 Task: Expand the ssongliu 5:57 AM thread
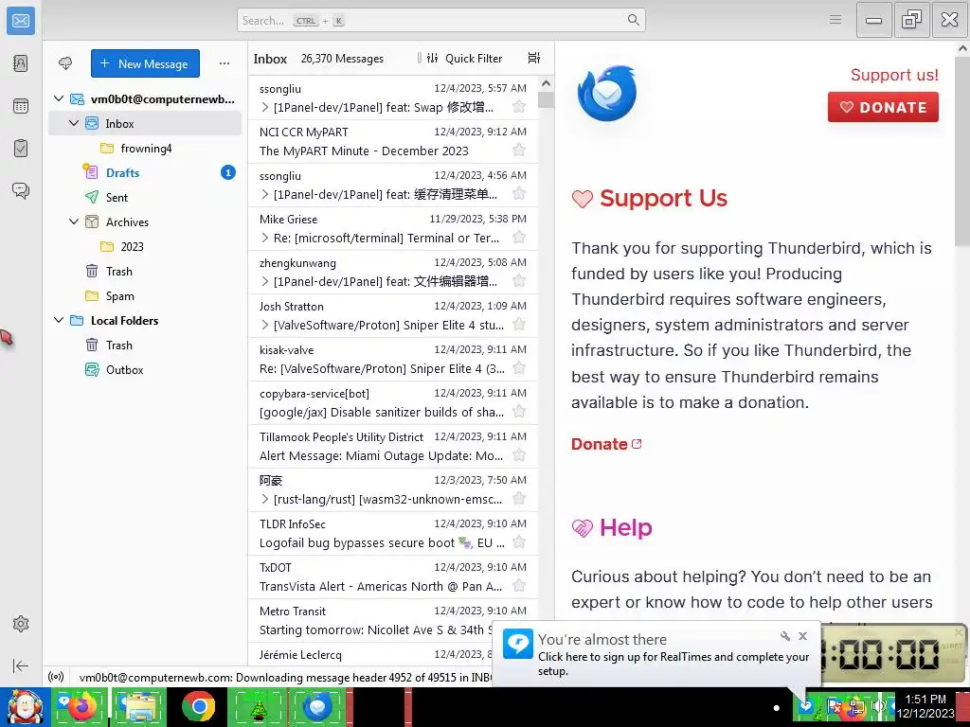(265, 107)
